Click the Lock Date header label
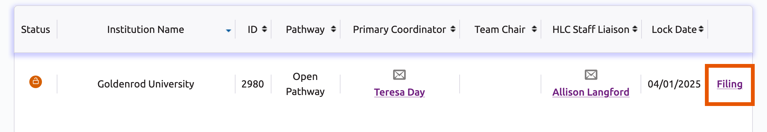Screen dimensions: 767x132 coord(674,29)
